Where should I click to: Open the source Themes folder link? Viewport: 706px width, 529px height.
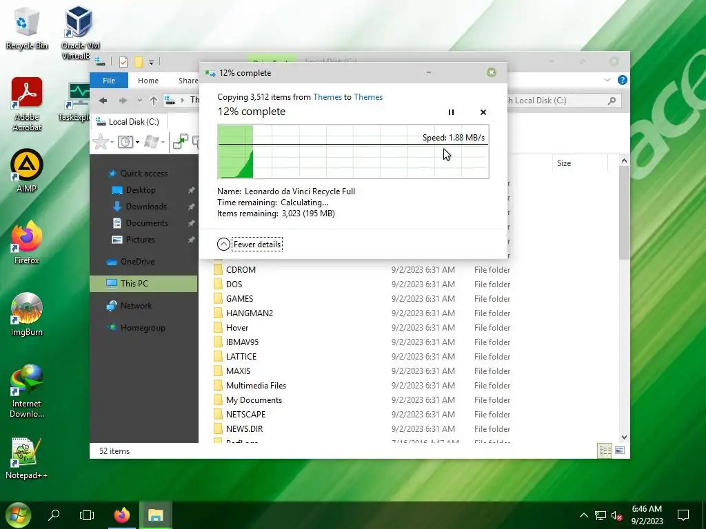327,97
